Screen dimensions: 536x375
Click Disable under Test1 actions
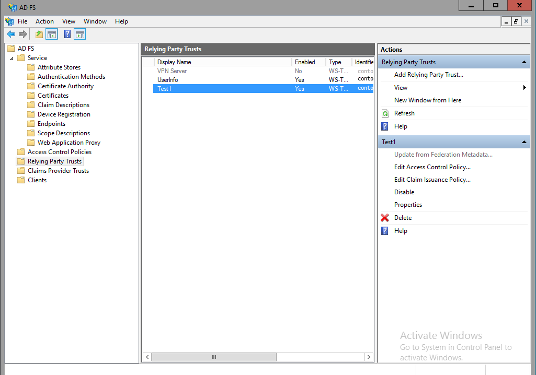[x=404, y=192]
